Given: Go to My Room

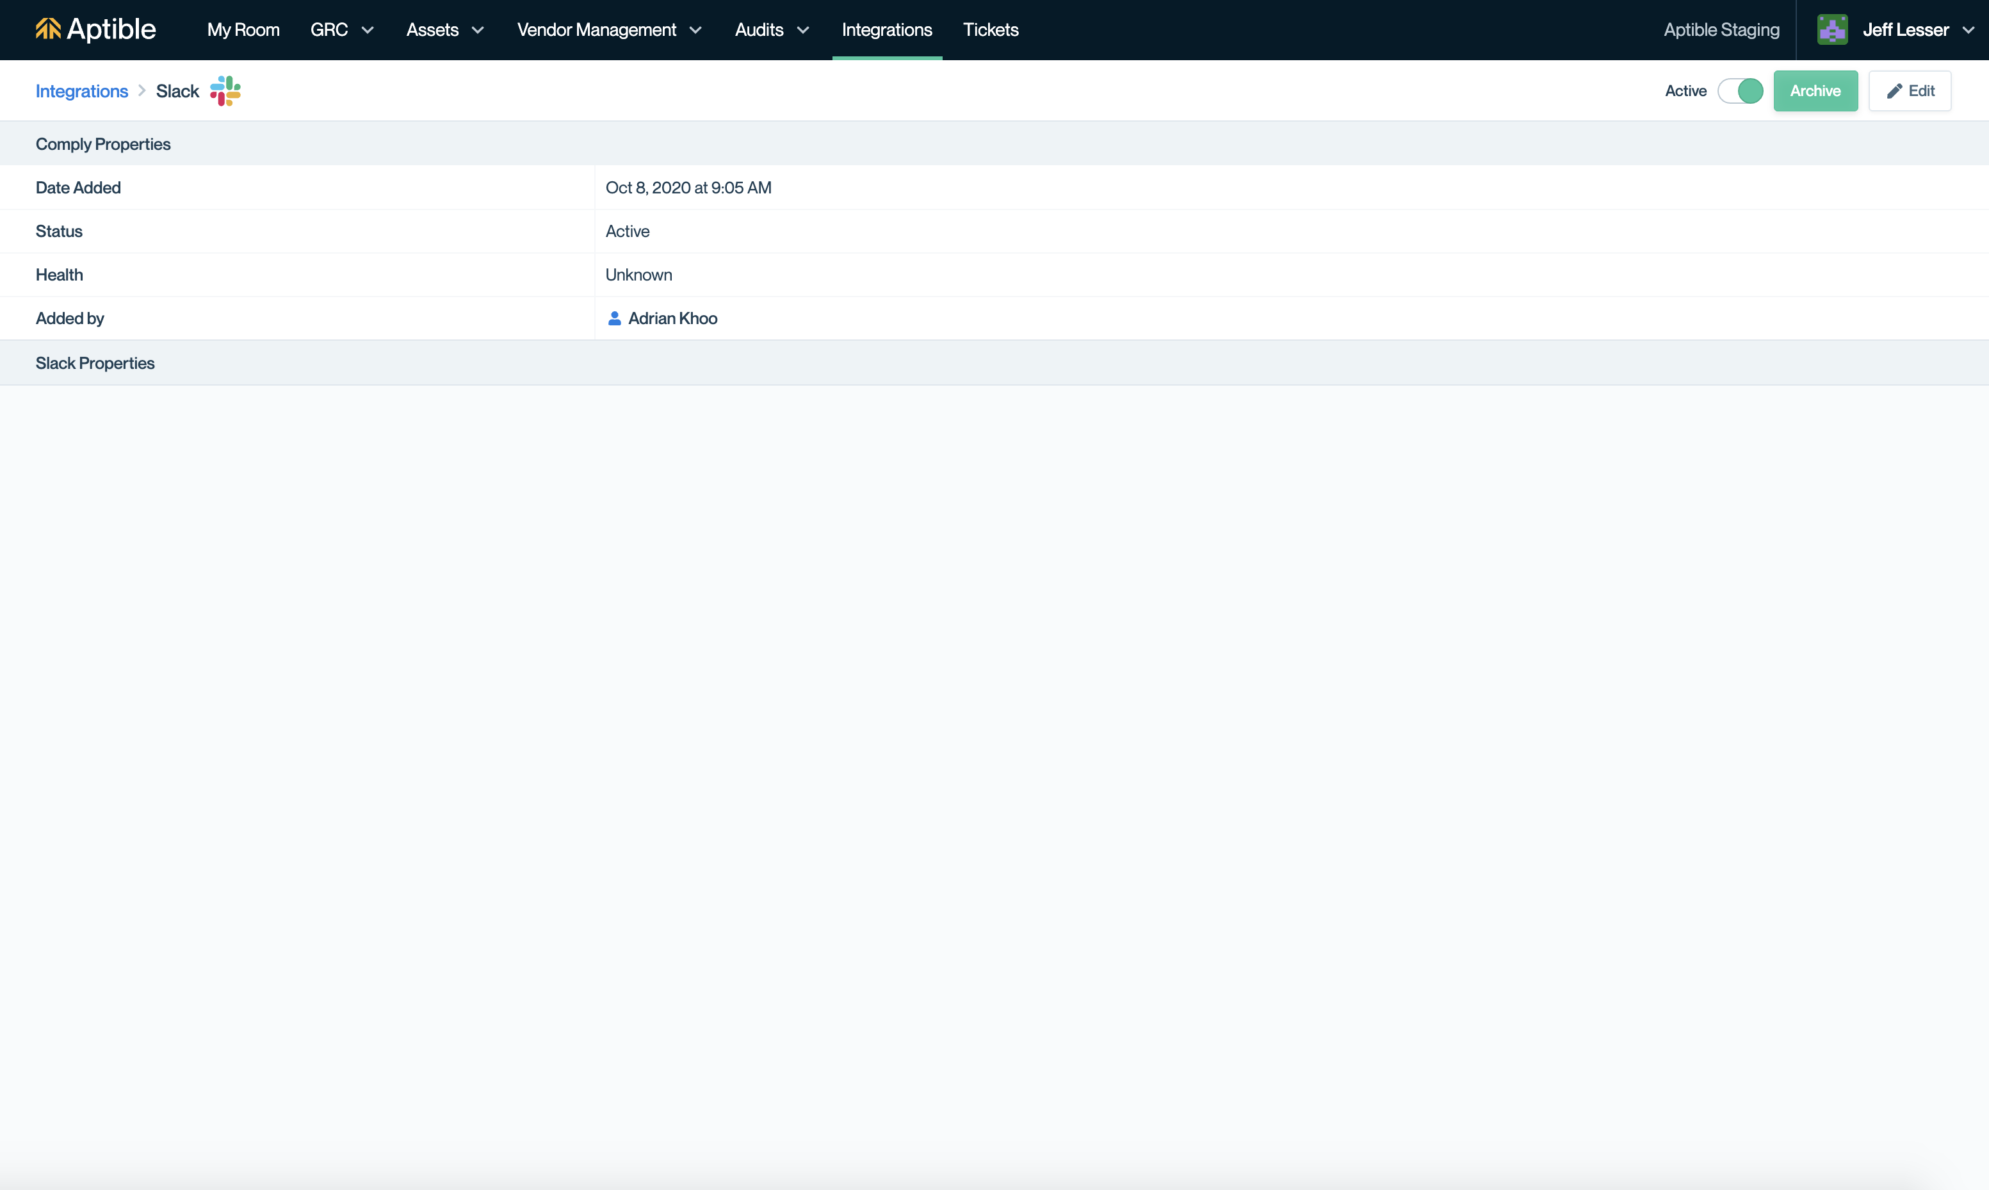Looking at the screenshot, I should tap(243, 29).
